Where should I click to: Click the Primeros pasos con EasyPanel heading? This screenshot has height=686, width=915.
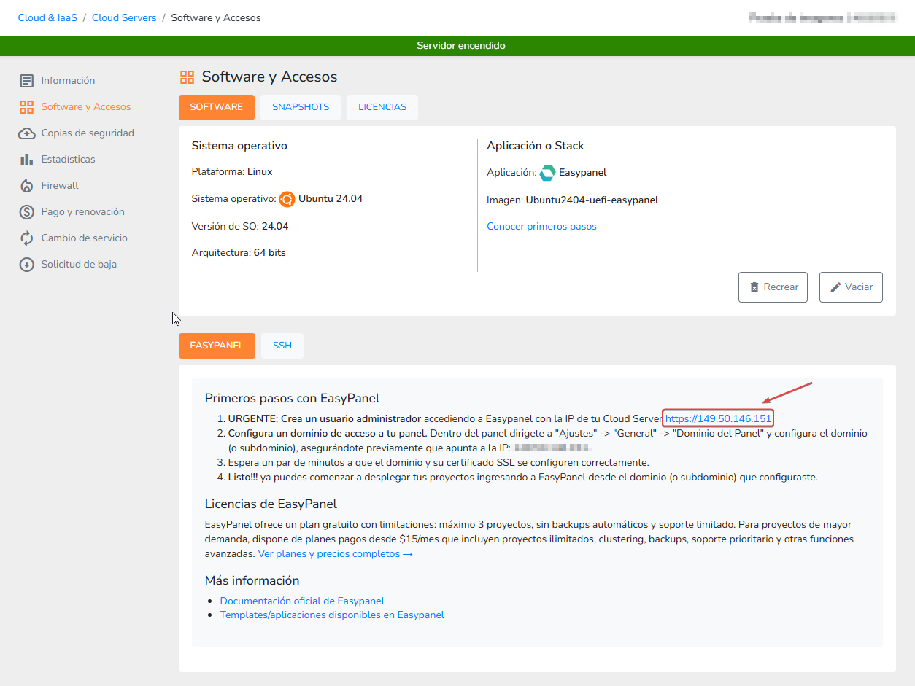[x=292, y=398]
